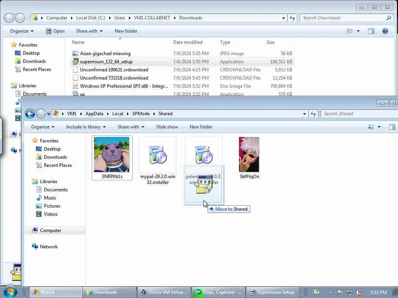Sort by Type column header
Viewport: 398px width, 298px height.
(241, 42)
